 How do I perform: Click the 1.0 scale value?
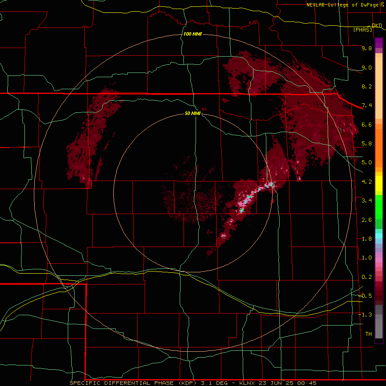[x=367, y=258]
